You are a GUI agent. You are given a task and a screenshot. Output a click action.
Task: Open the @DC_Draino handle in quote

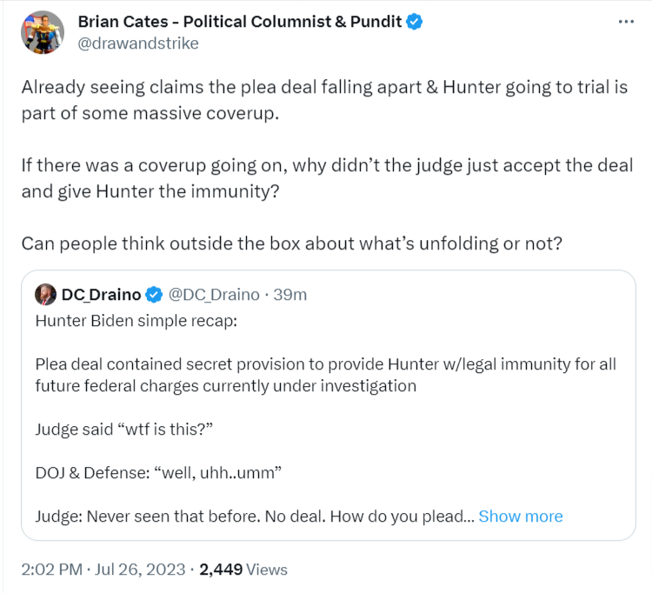212,295
